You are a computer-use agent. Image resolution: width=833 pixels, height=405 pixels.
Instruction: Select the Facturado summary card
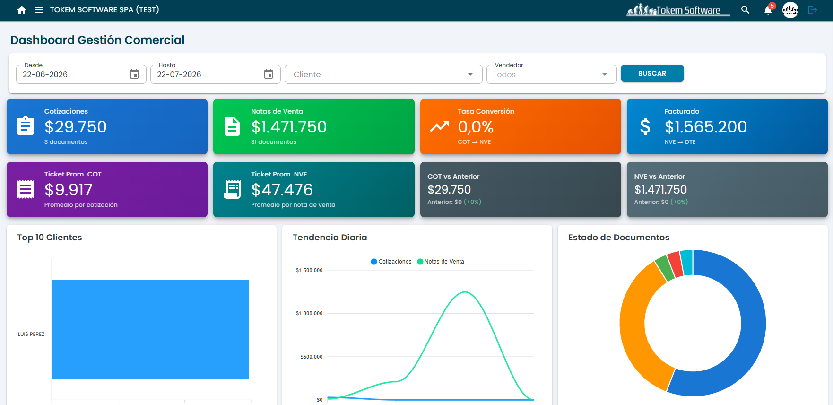click(x=727, y=126)
